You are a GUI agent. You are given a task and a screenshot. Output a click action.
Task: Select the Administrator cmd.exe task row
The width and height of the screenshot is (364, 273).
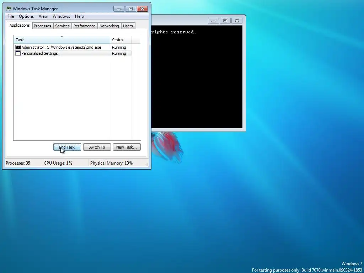[73, 47]
